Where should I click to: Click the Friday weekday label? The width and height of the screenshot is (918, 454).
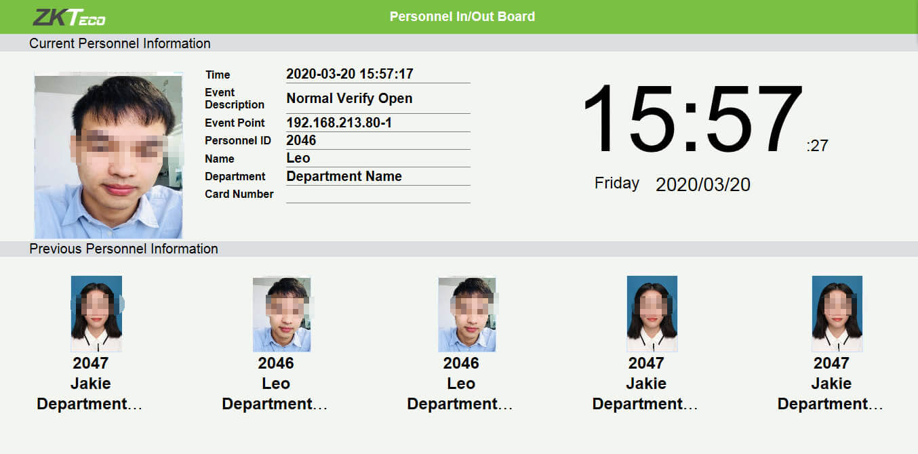(616, 183)
